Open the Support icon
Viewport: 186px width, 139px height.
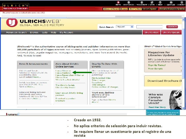[171, 2]
